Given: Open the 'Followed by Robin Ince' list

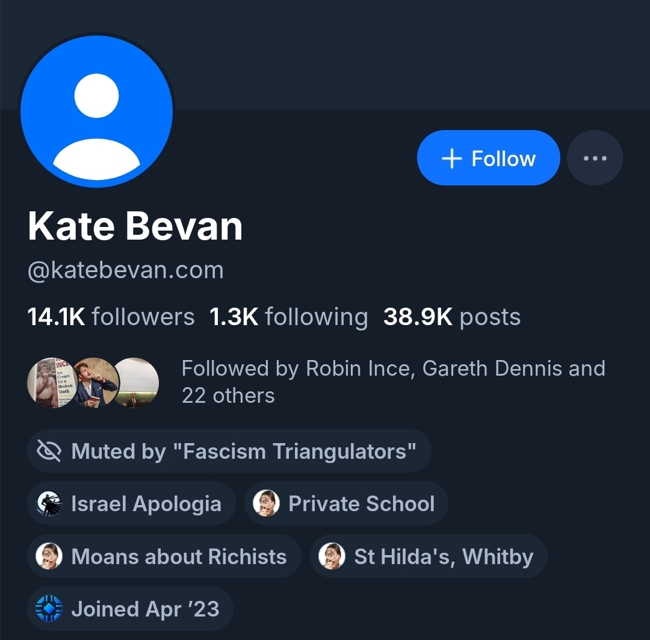Looking at the screenshot, I should (x=393, y=382).
